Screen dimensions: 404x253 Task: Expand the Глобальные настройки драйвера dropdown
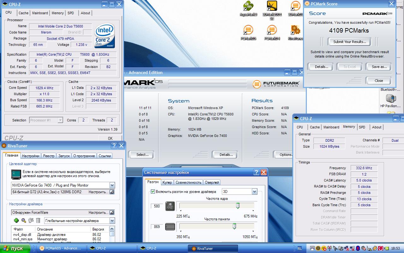coord(112,221)
